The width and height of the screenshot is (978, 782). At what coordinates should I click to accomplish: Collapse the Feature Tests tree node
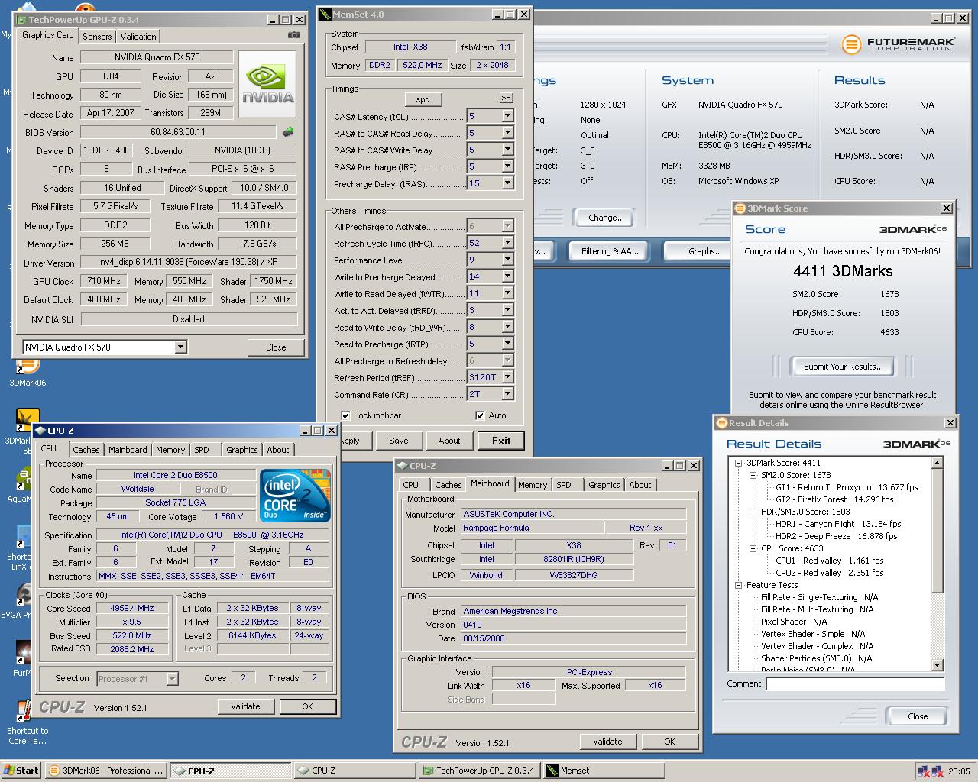pos(739,585)
